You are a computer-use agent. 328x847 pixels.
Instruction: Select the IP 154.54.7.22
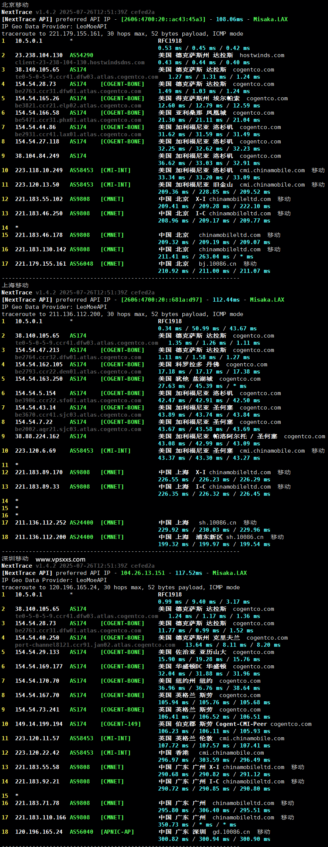[34, 422]
